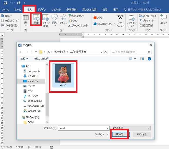The image size is (169, 149).
Task: Open the ストア add-in store
Action: point(98,17)
